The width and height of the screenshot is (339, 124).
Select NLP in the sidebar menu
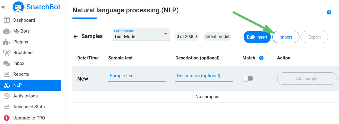pos(31,85)
